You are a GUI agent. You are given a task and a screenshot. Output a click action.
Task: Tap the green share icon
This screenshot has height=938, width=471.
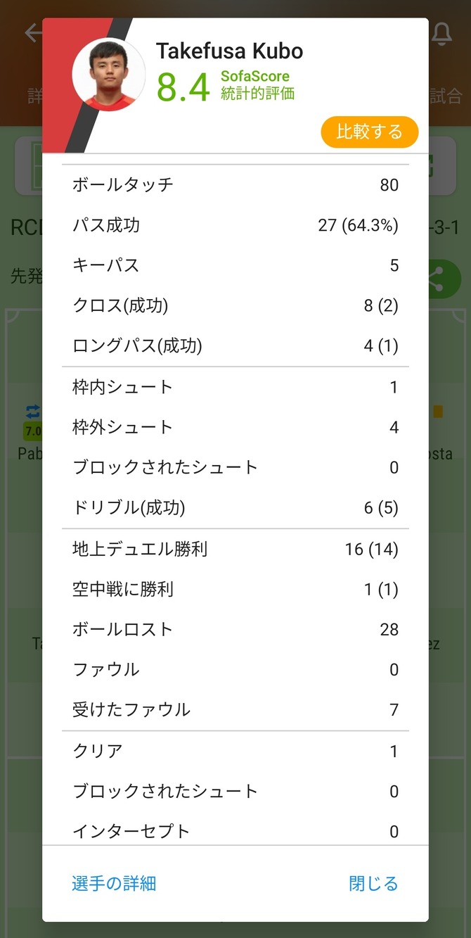[442, 278]
